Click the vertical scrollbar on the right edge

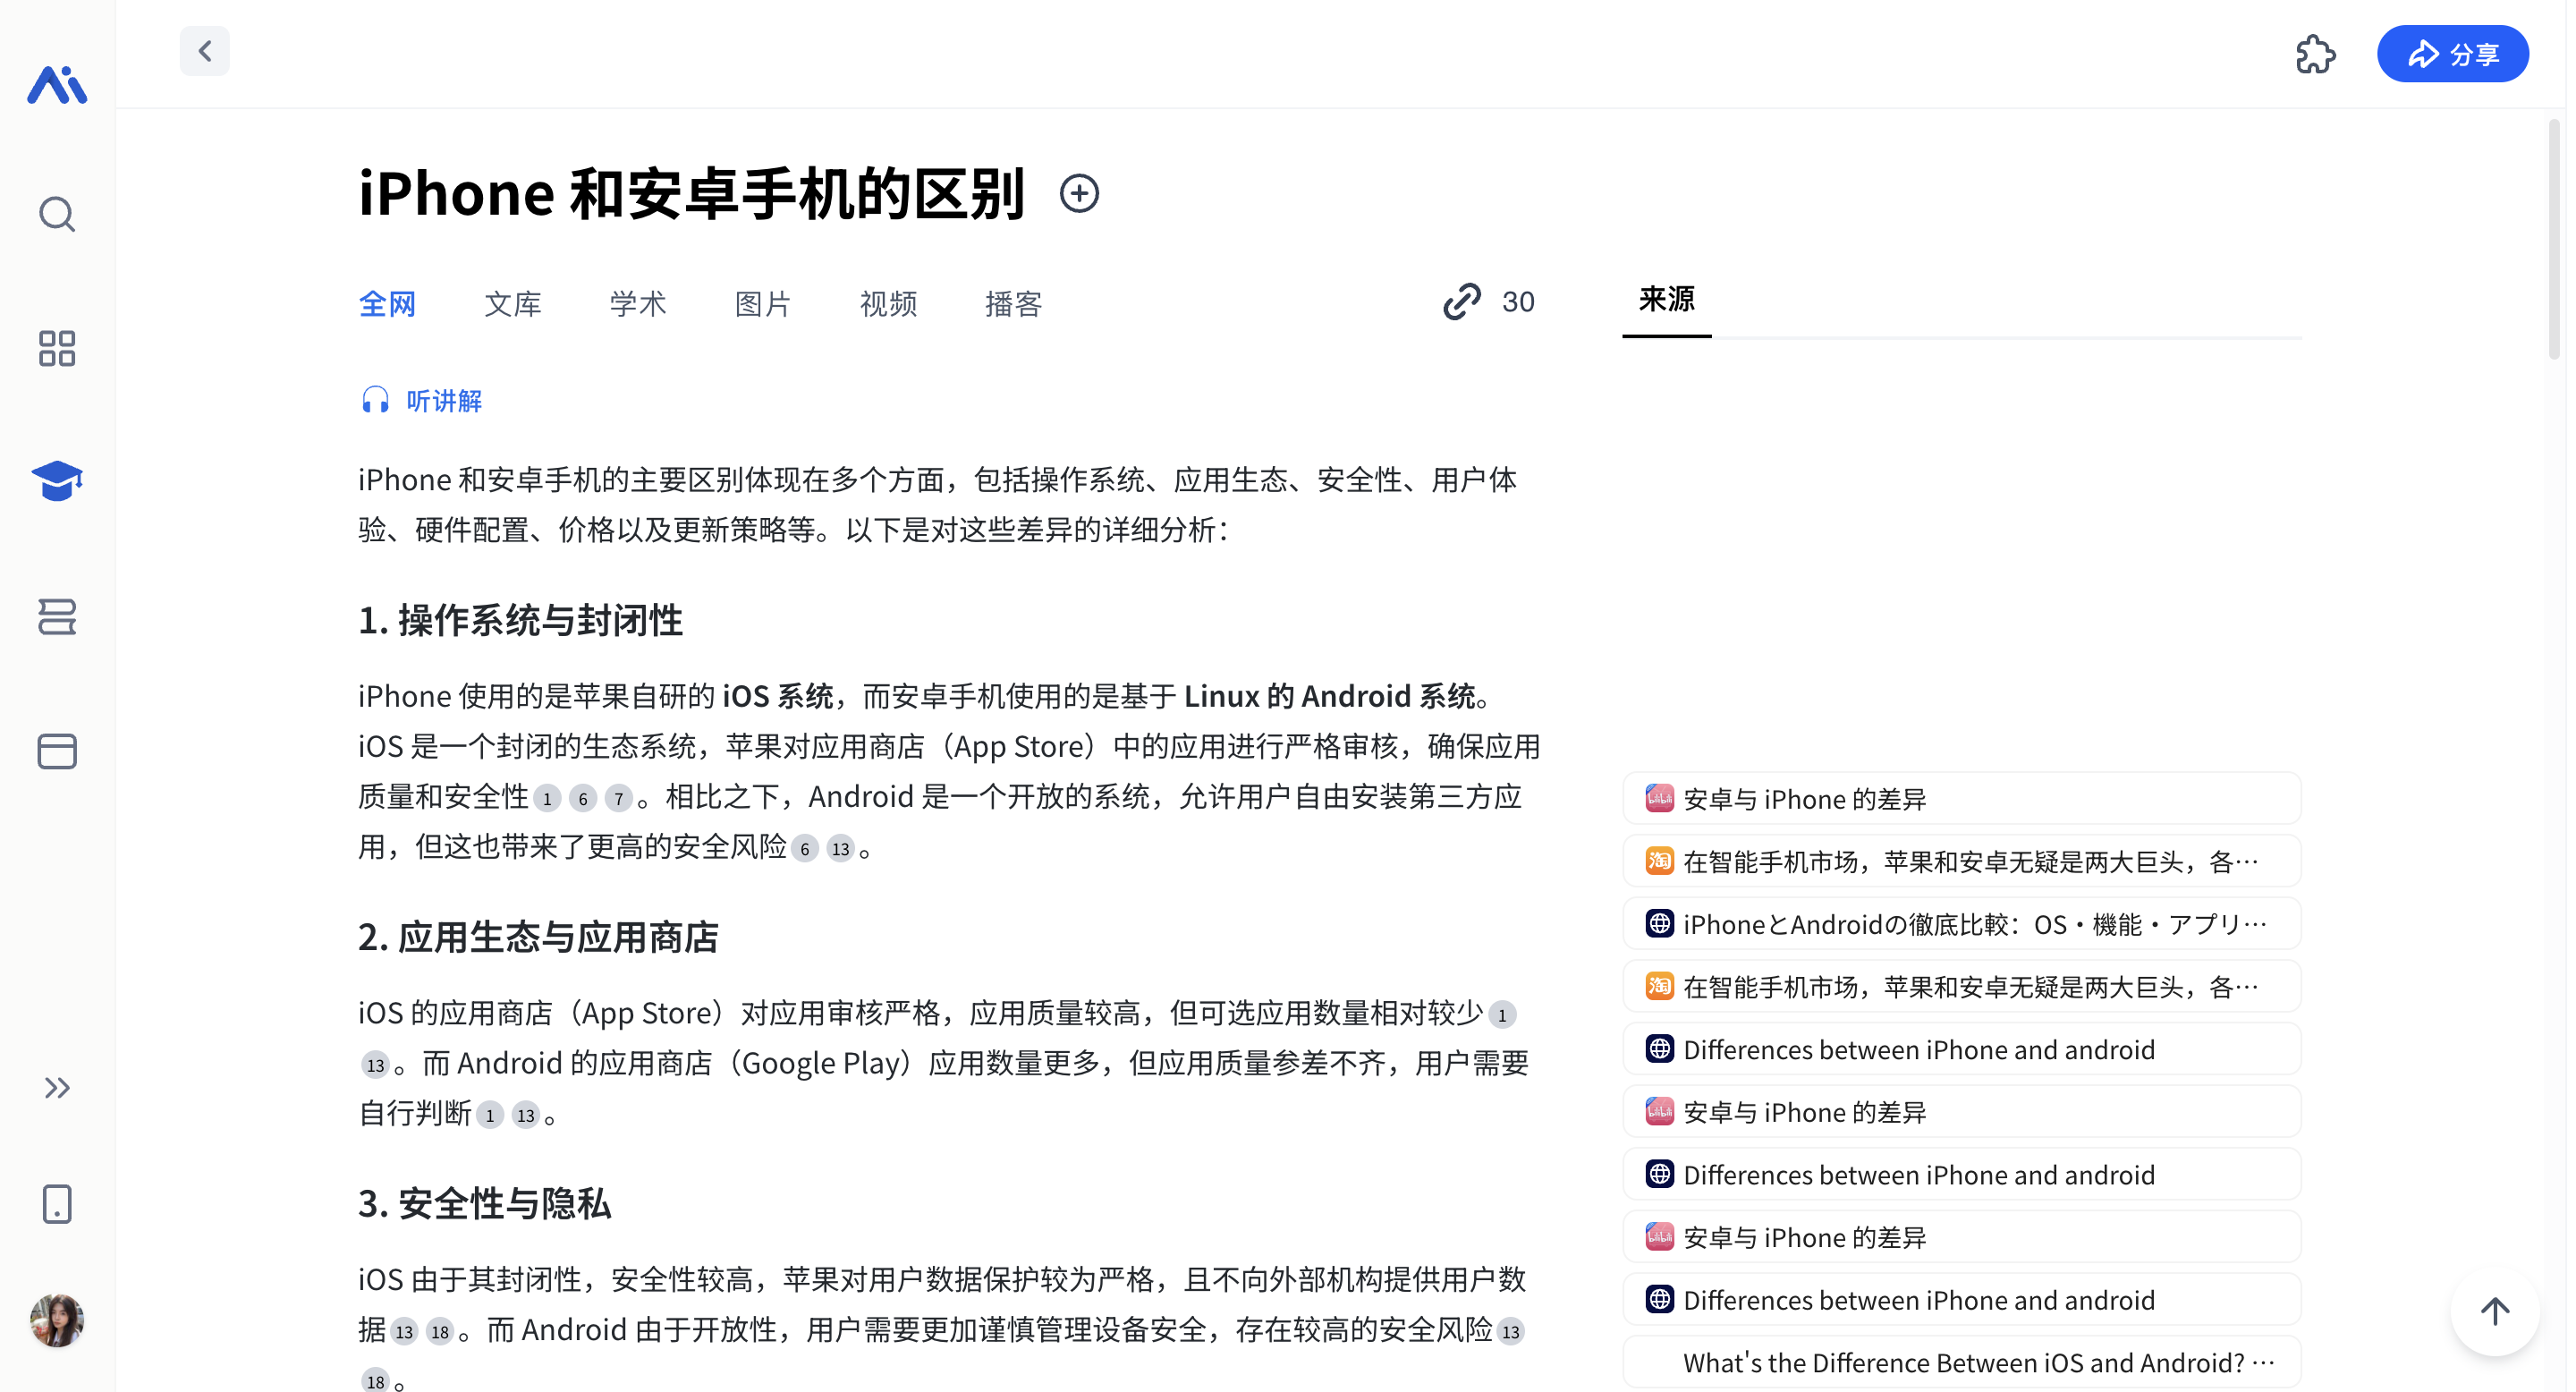pyautogui.click(x=2554, y=238)
